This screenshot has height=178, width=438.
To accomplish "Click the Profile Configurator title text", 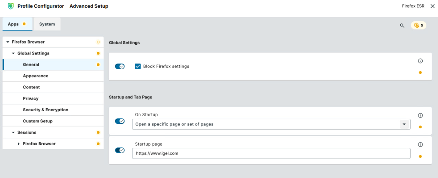I will [41, 6].
